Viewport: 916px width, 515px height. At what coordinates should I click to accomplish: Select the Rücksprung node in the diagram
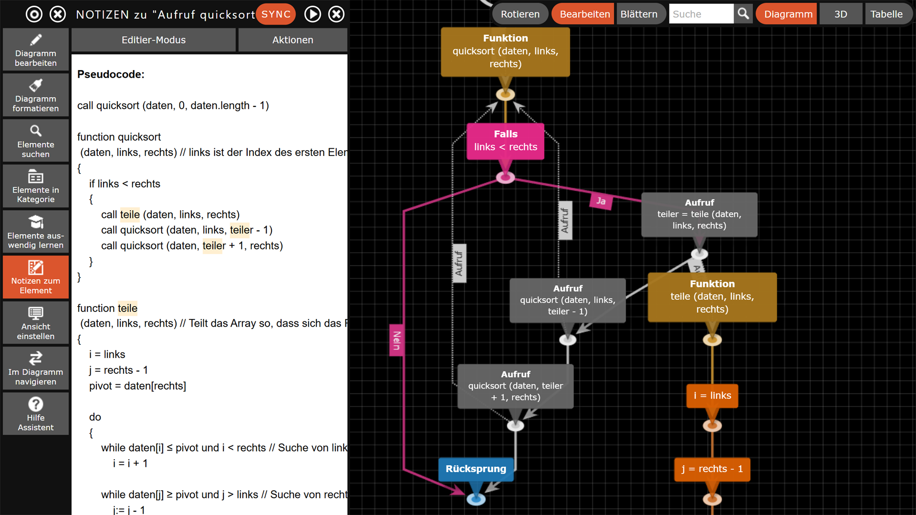point(476,469)
